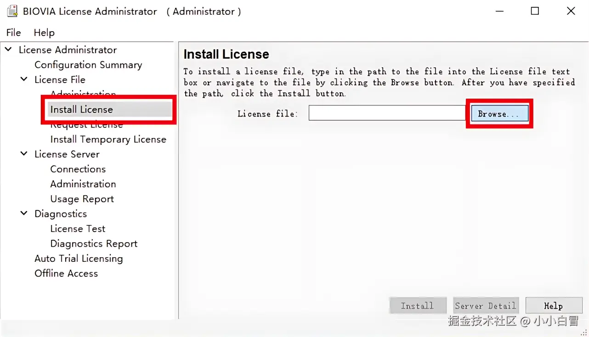Open the Help menu
589x337 pixels.
click(44, 33)
